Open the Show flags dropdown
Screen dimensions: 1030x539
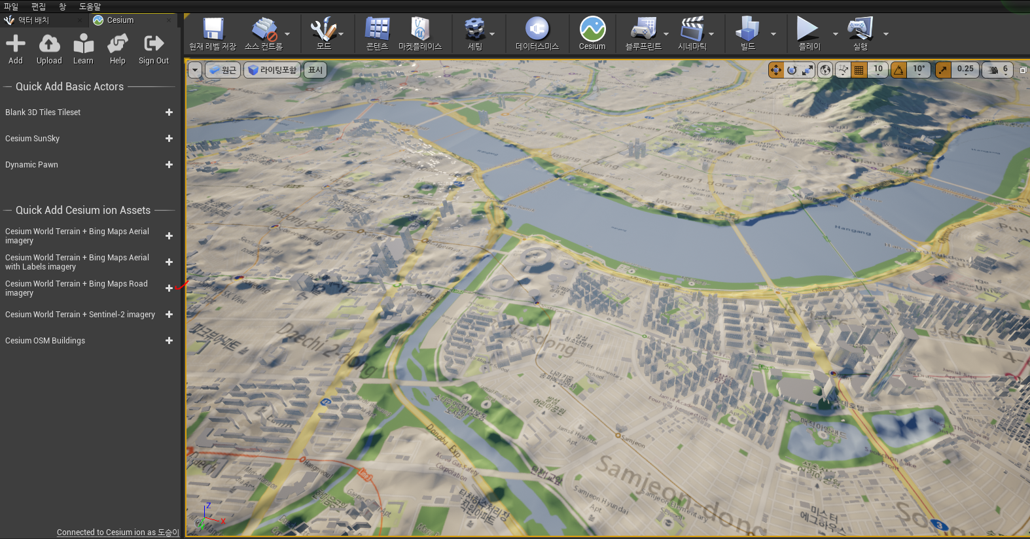click(315, 70)
